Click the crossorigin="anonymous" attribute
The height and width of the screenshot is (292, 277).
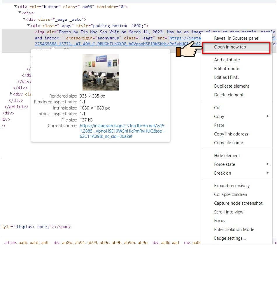click(x=94, y=38)
